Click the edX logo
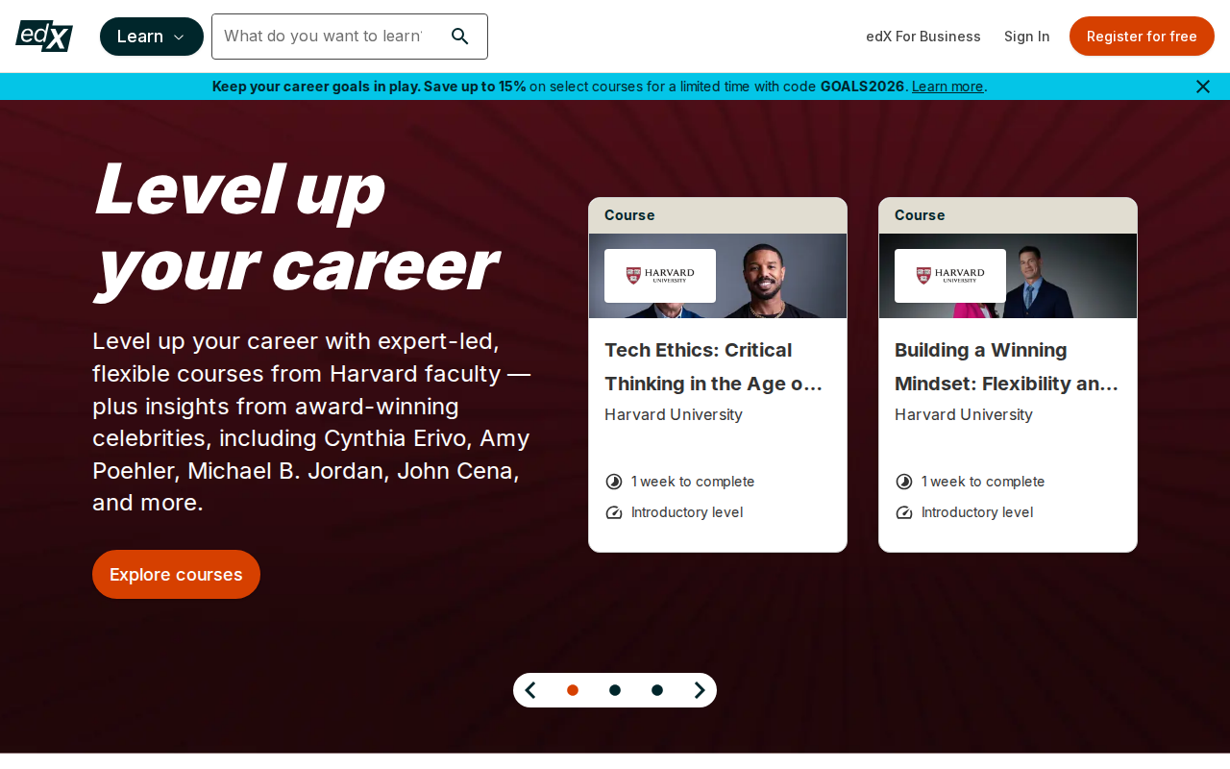1230x769 pixels. click(x=44, y=37)
